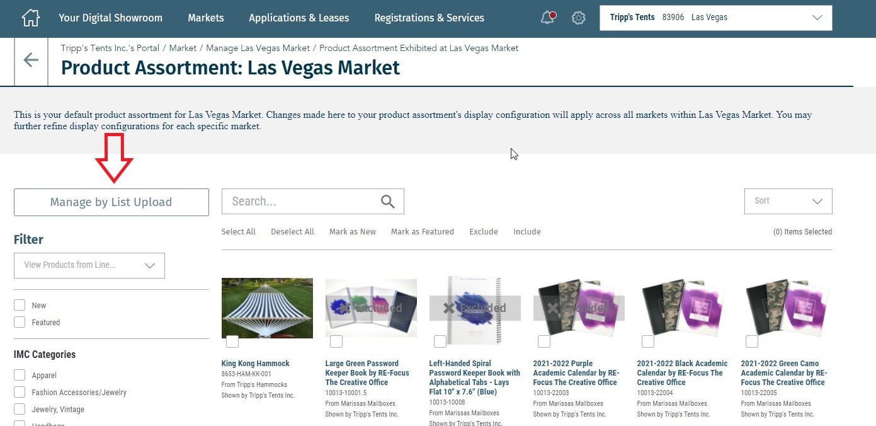The image size is (876, 426).
Task: Click SKU 8653-HAM-KK-001 text
Action: coord(246,374)
